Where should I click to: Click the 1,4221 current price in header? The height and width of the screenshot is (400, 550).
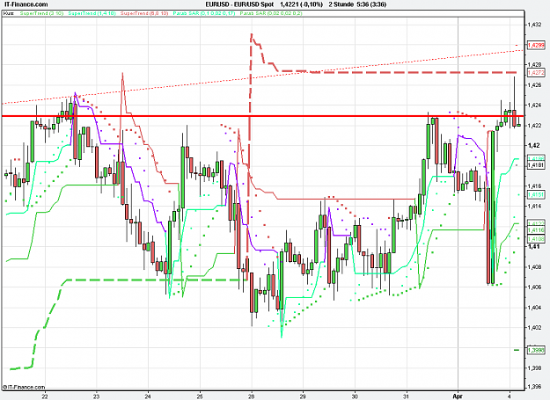pyautogui.click(x=289, y=4)
